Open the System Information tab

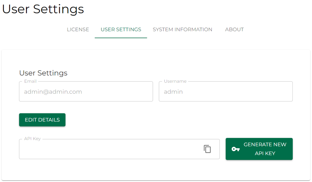pos(182,30)
